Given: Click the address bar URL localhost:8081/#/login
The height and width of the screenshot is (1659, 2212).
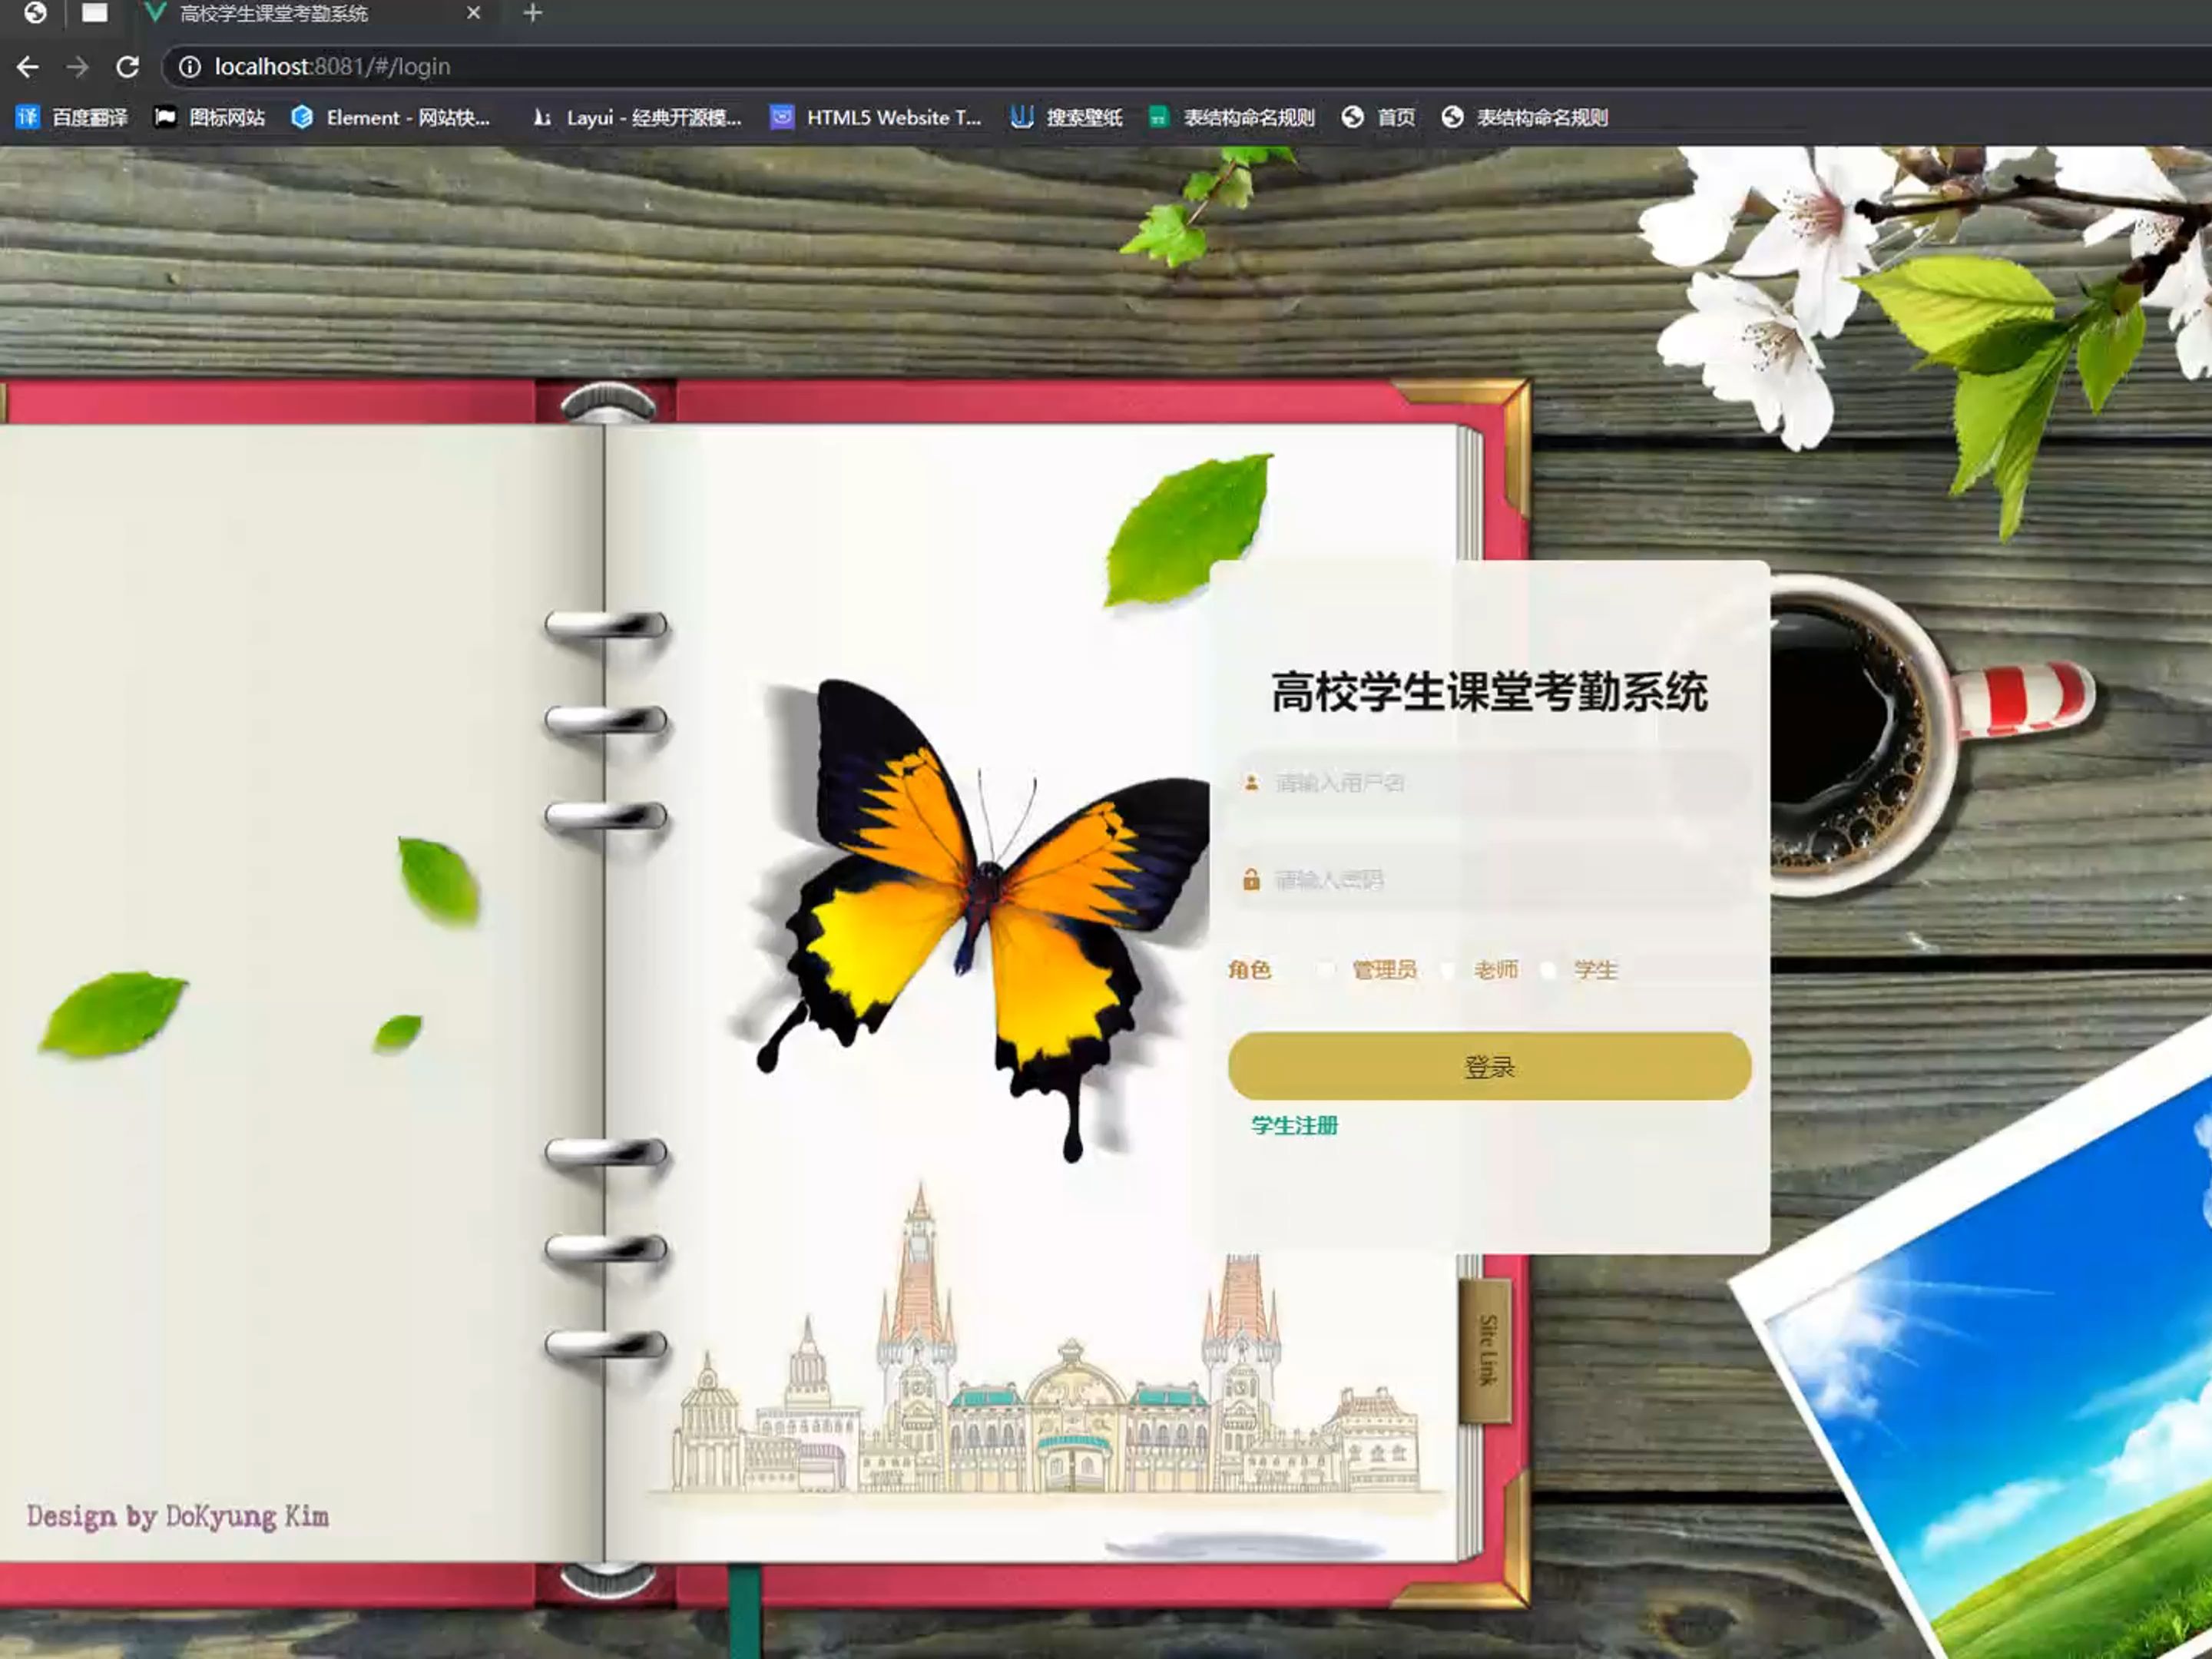Looking at the screenshot, I should tap(332, 67).
